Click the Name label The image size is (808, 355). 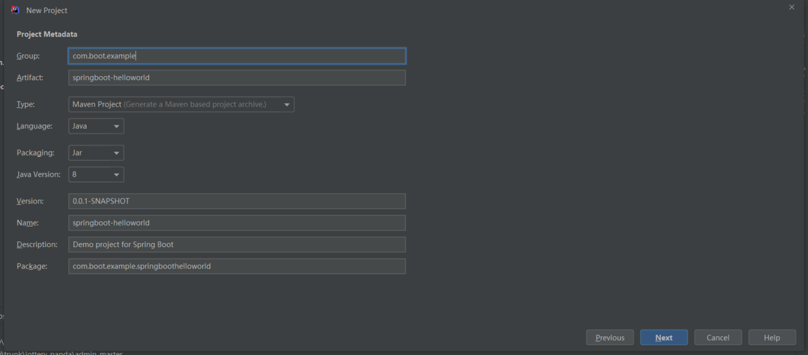pos(28,222)
